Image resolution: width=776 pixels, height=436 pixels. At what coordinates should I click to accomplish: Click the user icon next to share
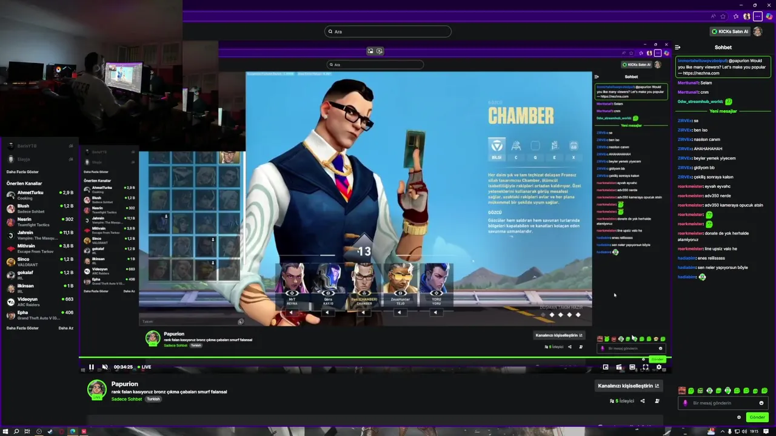(x=657, y=401)
